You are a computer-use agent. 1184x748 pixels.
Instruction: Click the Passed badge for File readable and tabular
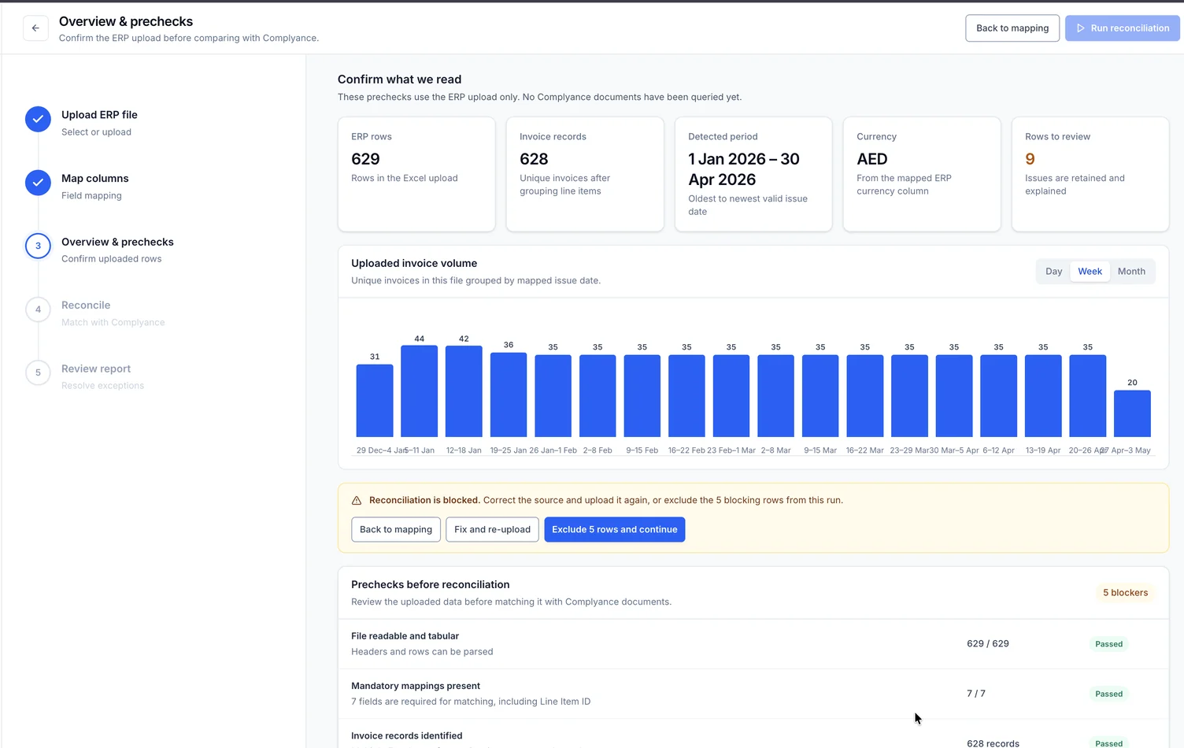1108,644
